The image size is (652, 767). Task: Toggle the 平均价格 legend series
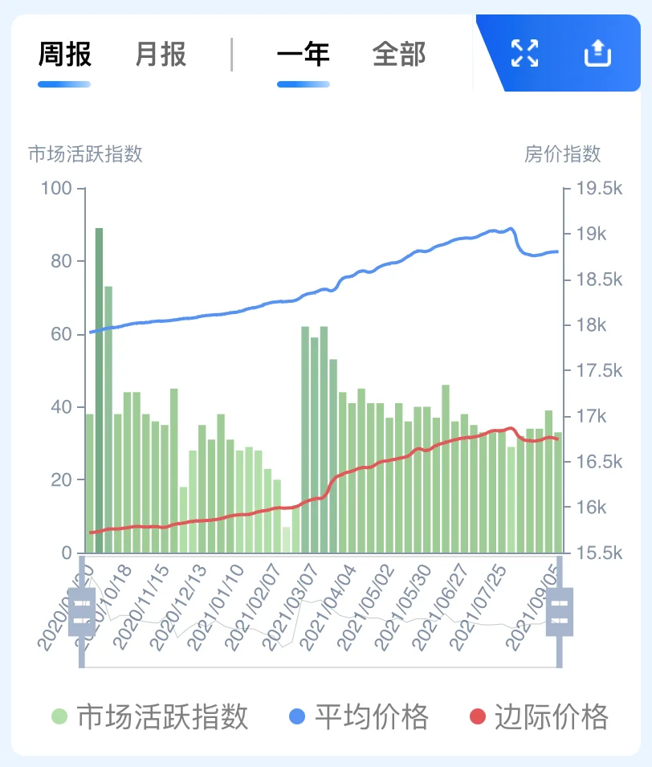coord(371,716)
